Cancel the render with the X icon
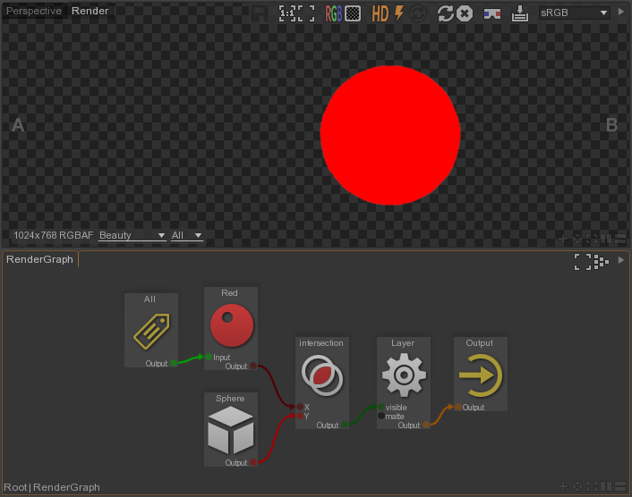Viewport: 632px width, 497px height. click(x=465, y=13)
